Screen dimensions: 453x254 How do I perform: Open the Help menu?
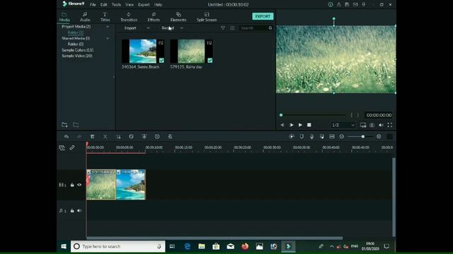[x=158, y=5]
